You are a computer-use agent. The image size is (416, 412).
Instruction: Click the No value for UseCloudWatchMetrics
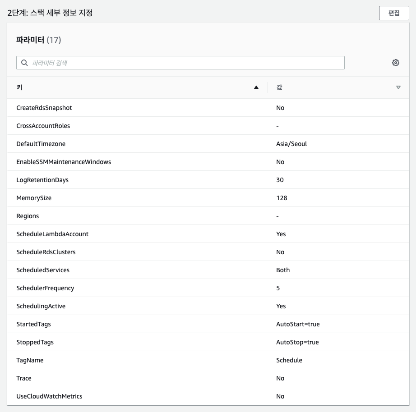click(x=280, y=396)
